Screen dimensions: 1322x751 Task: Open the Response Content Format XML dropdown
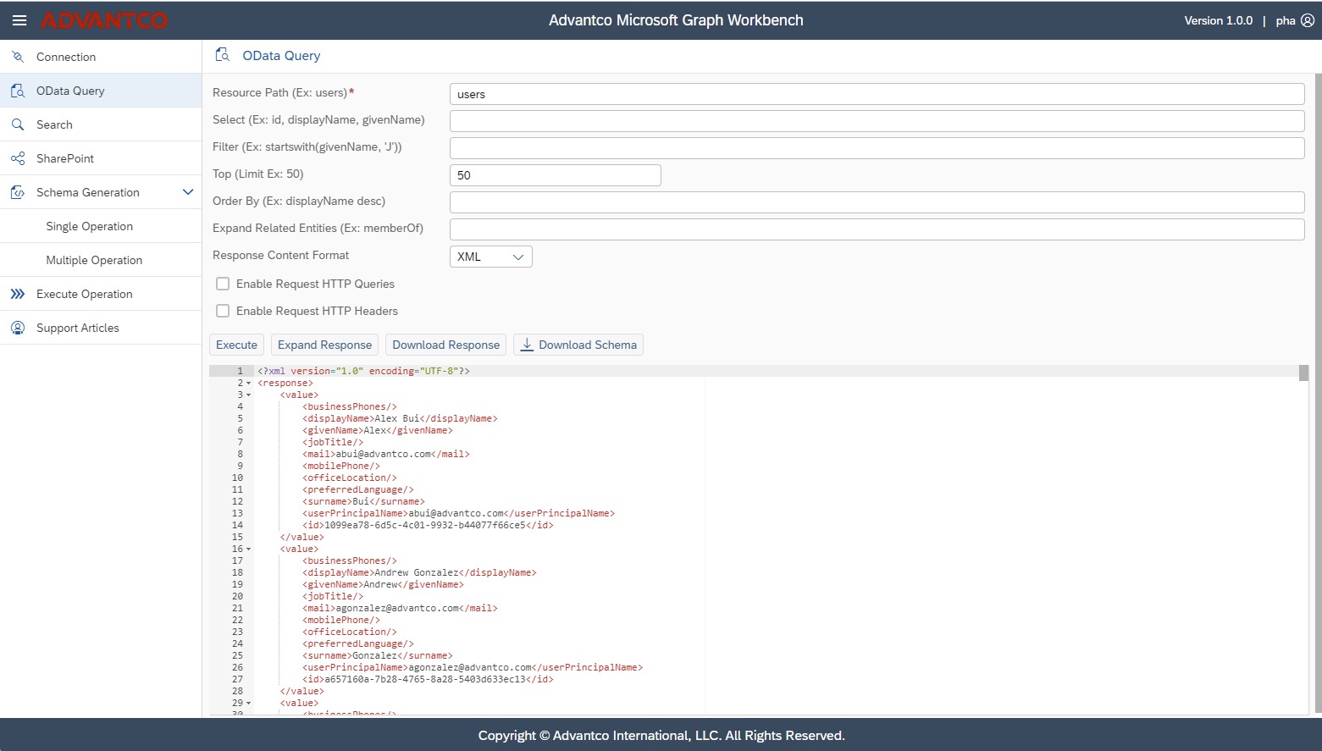tap(490, 257)
